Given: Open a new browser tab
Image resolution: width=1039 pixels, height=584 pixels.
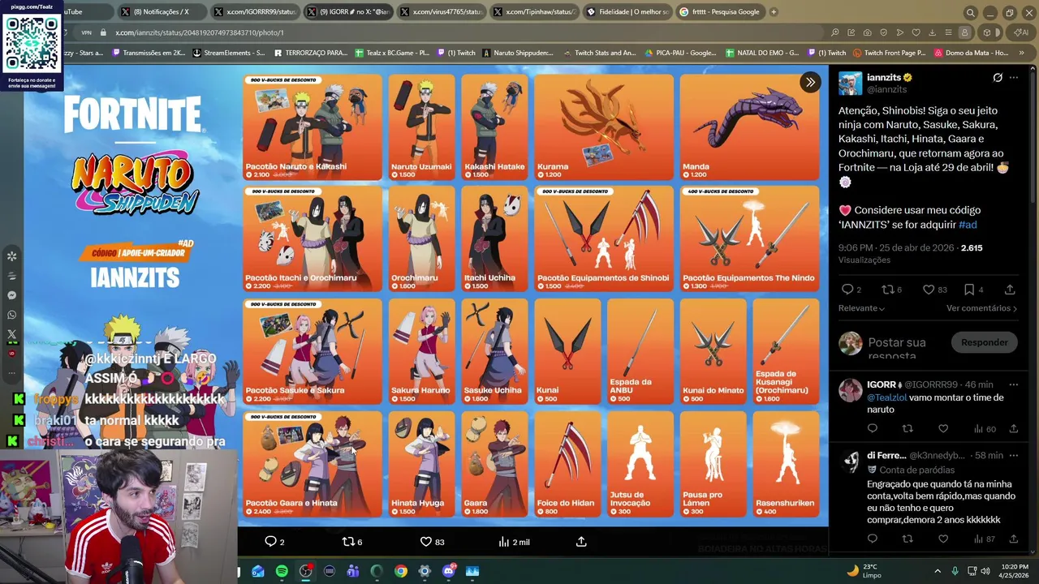Looking at the screenshot, I should click(x=774, y=12).
